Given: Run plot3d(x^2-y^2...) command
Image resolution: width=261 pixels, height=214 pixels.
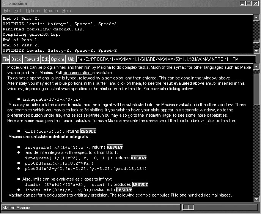Looking at the screenshot, I should coord(86,169).
